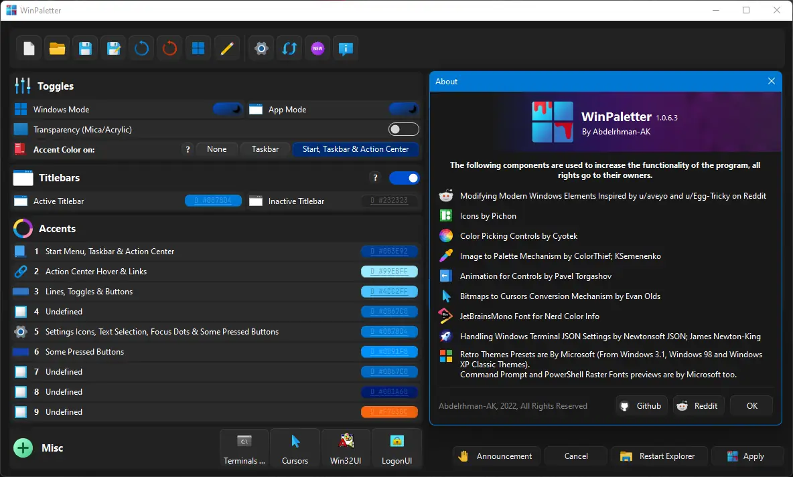Screen dimensions: 793x477
Task: Click the yellow pencil edit icon
Action: 226,48
